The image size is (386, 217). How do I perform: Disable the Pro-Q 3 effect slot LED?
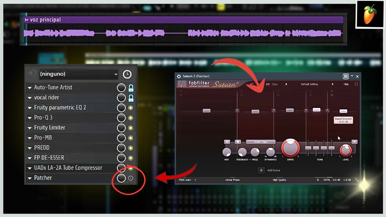pos(131,118)
